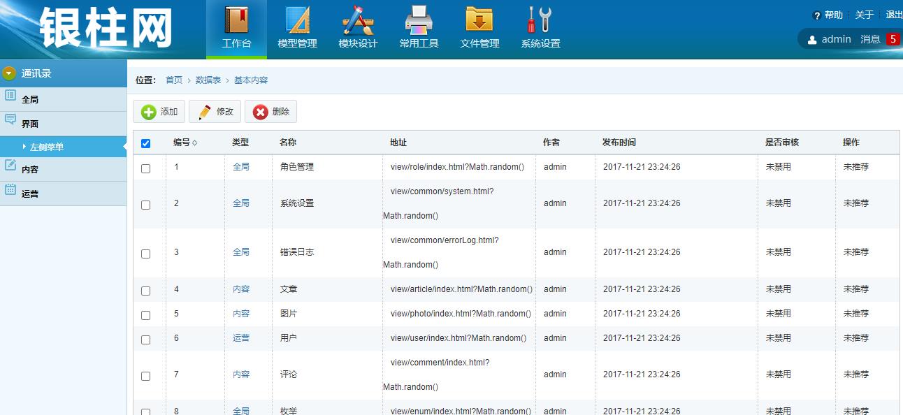Open the 文件管理 folder icon
903x415 pixels.
coord(479,20)
